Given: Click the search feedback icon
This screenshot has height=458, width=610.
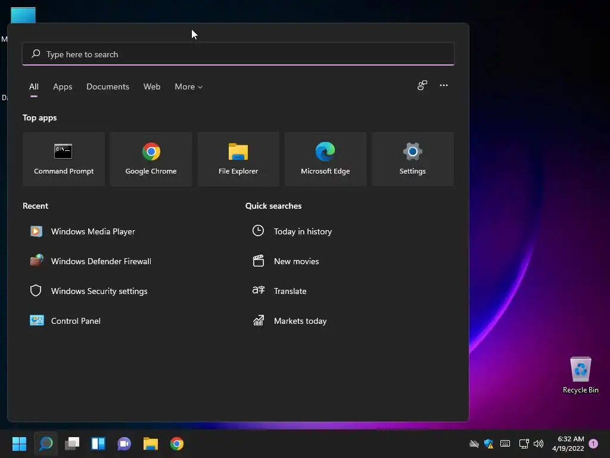Looking at the screenshot, I should (422, 85).
